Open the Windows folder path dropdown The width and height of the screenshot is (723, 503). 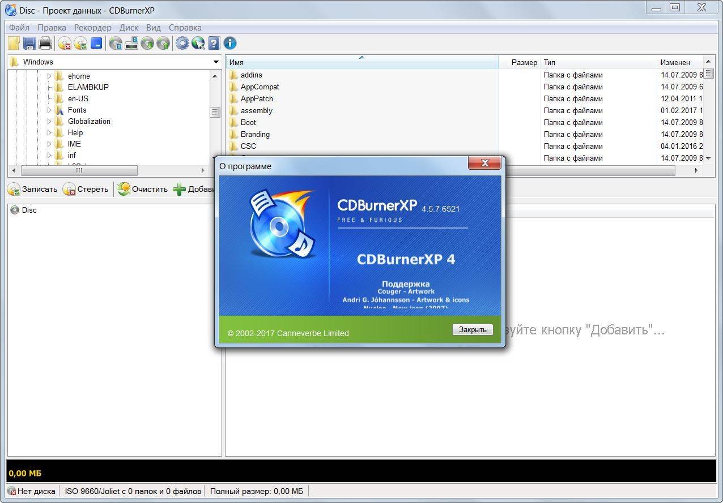[x=216, y=62]
